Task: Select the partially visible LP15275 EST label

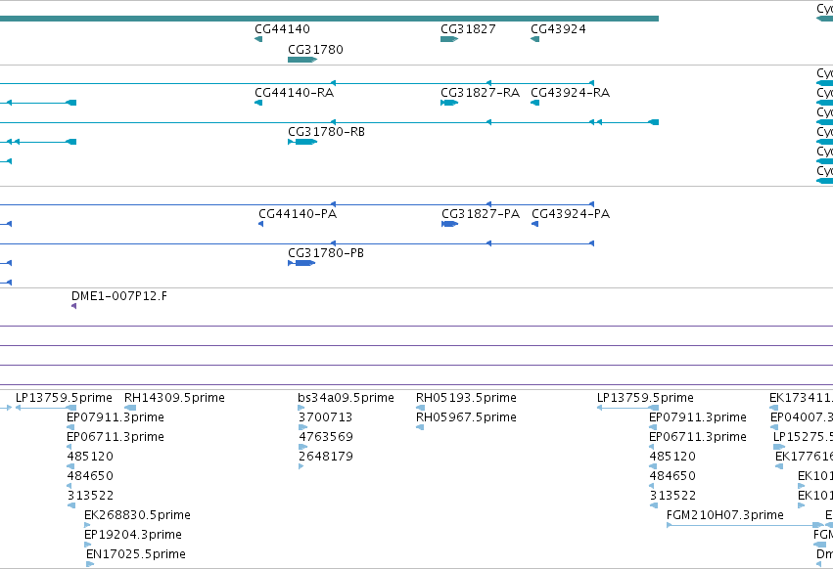Action: pos(803,437)
